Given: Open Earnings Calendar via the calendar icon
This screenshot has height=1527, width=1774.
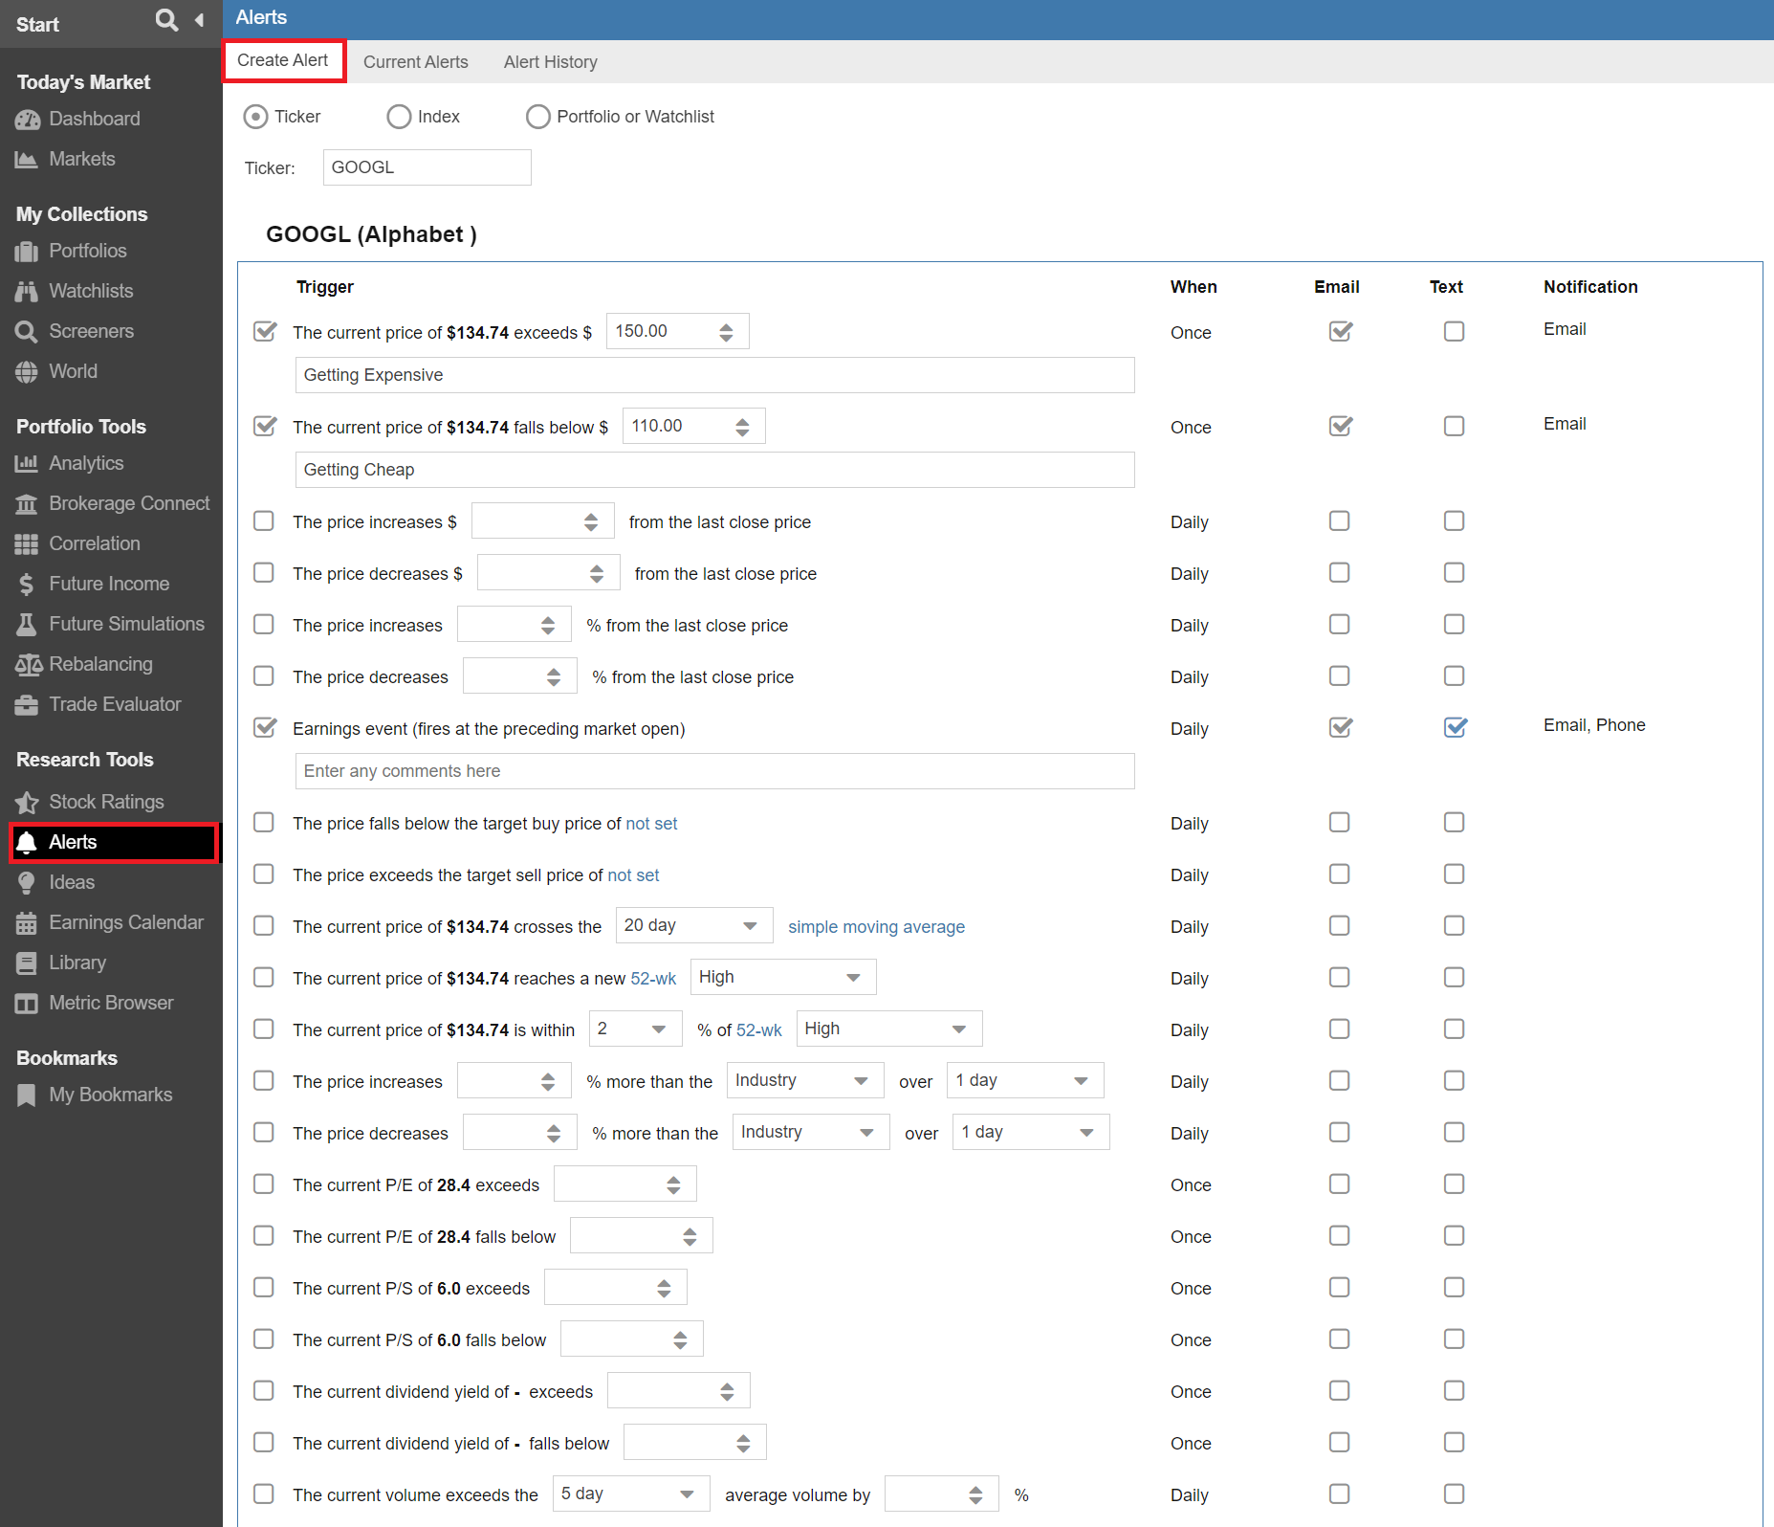Looking at the screenshot, I should pyautogui.click(x=27, y=923).
